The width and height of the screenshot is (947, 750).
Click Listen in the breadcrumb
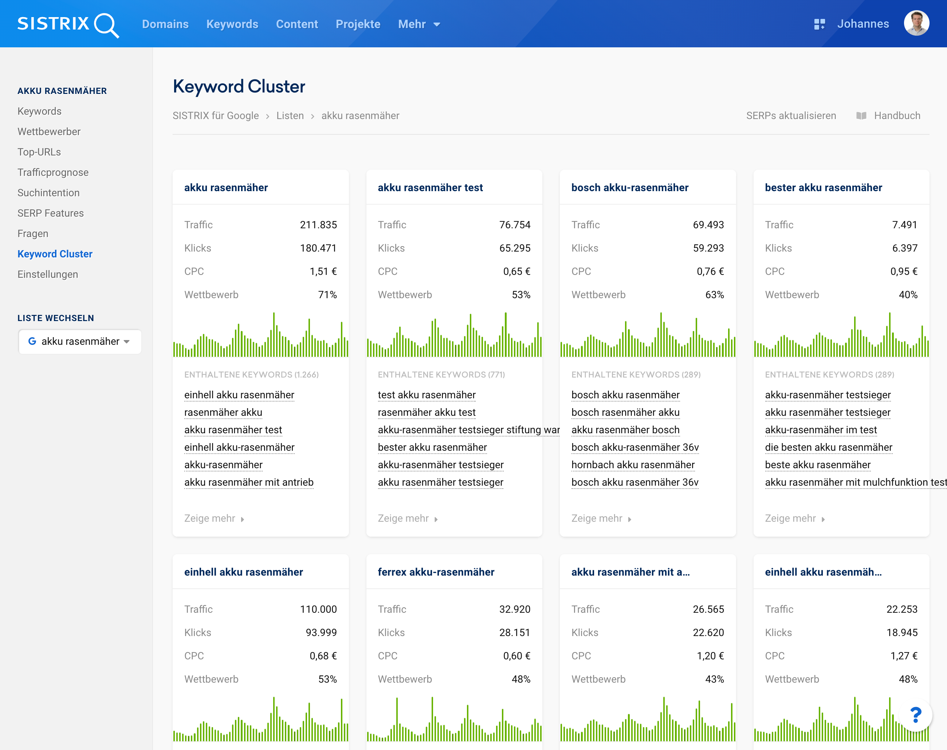290,116
